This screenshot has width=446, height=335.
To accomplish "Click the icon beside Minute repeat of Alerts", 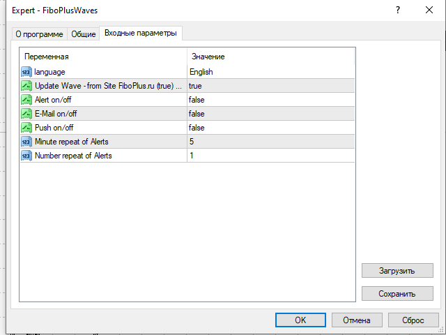I will click(x=26, y=142).
